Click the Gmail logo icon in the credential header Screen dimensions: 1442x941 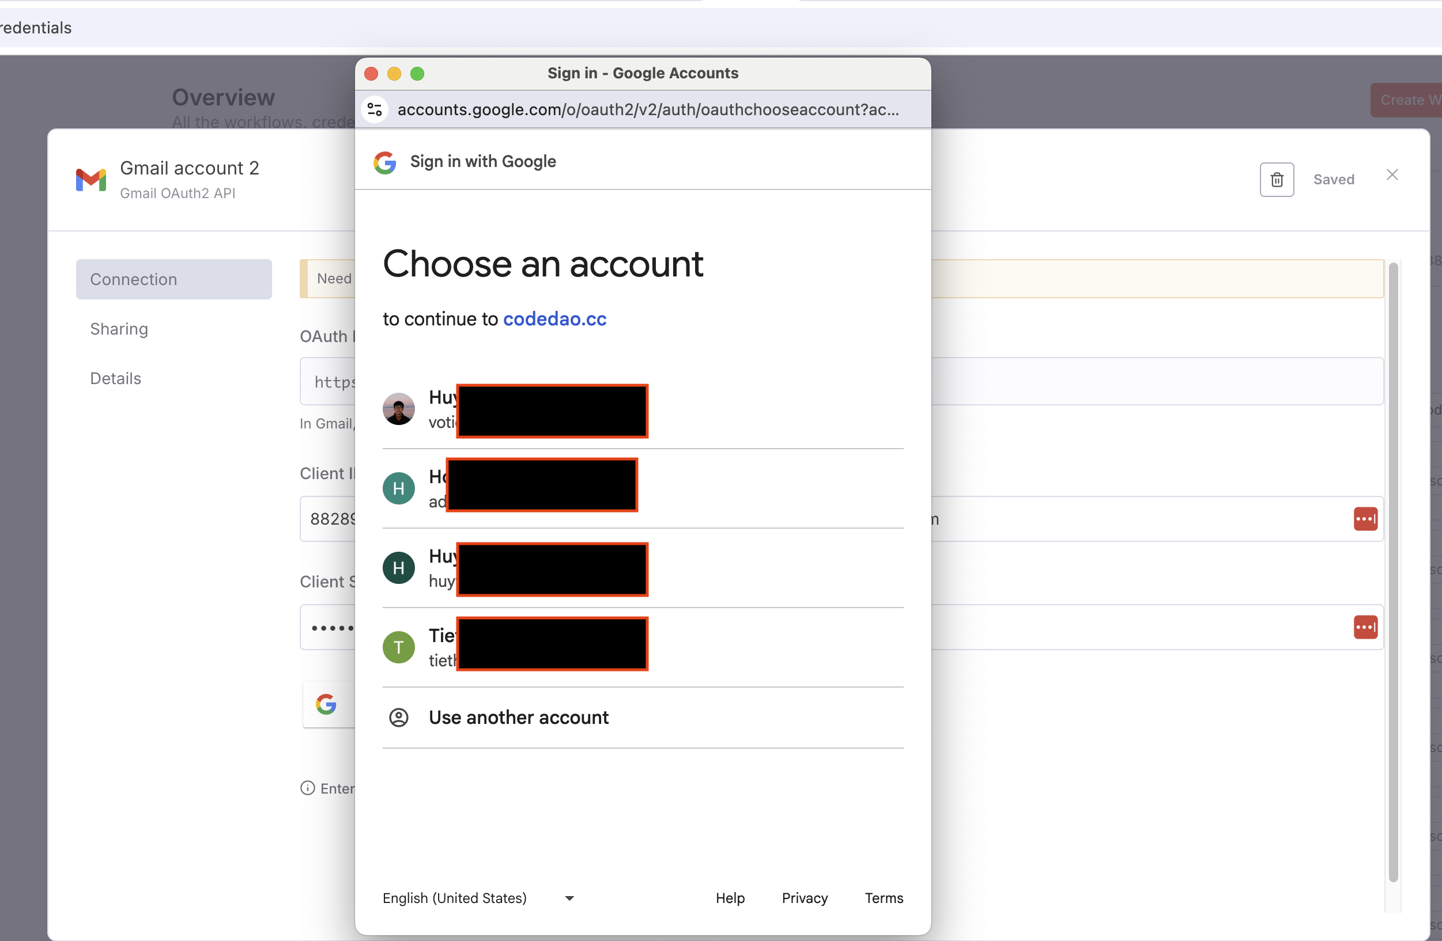[91, 180]
